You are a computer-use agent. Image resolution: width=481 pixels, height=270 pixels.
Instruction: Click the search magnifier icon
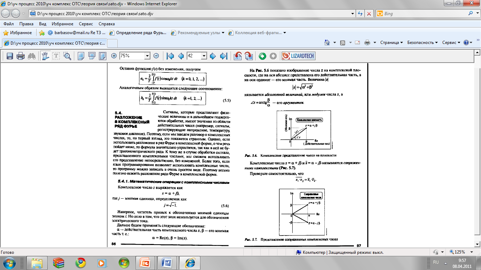pyautogui.click(x=471, y=14)
